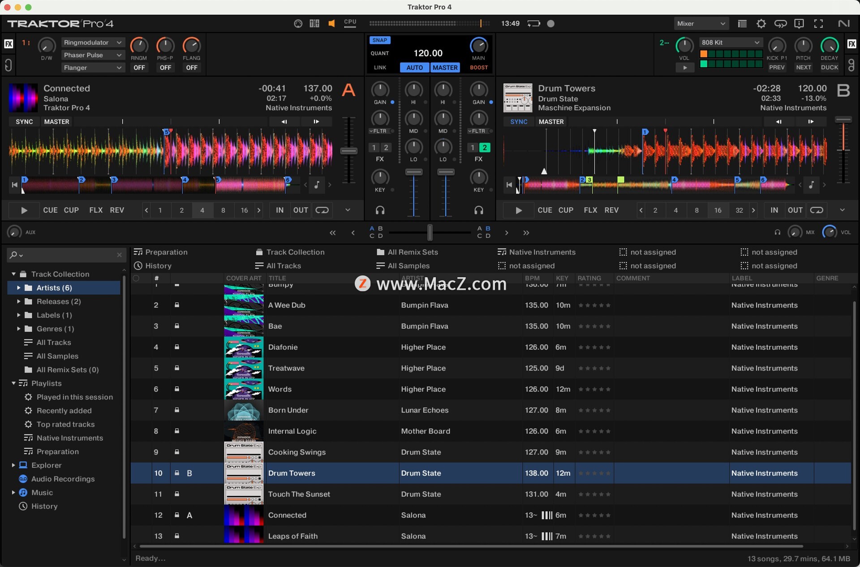Toggle left FX unit panel icon
Viewport: 860px width, 567px height.
click(9, 44)
